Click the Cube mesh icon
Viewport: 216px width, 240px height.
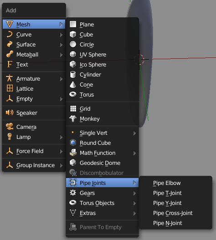[73, 34]
